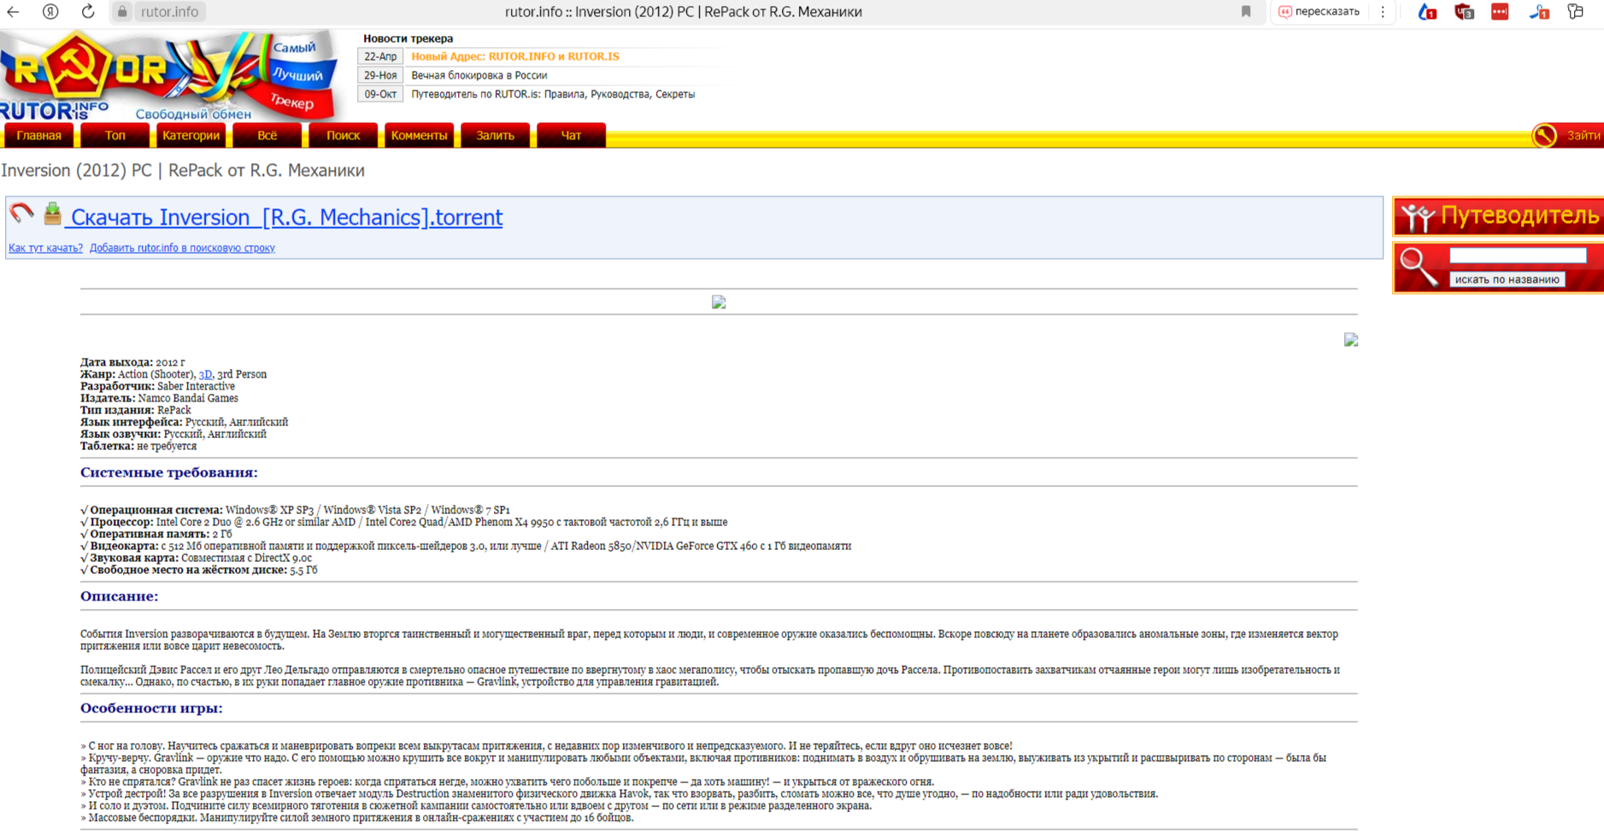1604x831 pixels.
Task: Open the Комменты menu tab
Action: point(419,135)
